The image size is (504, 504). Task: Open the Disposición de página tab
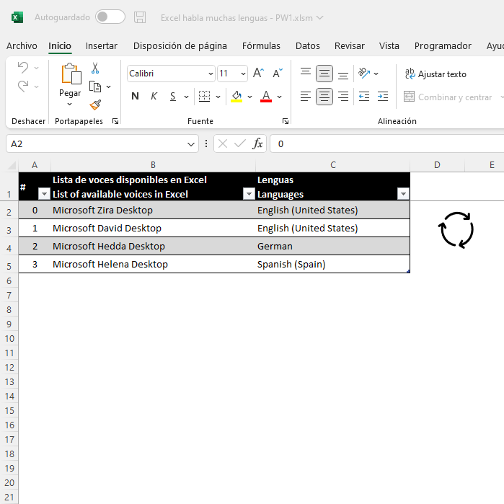(x=180, y=46)
